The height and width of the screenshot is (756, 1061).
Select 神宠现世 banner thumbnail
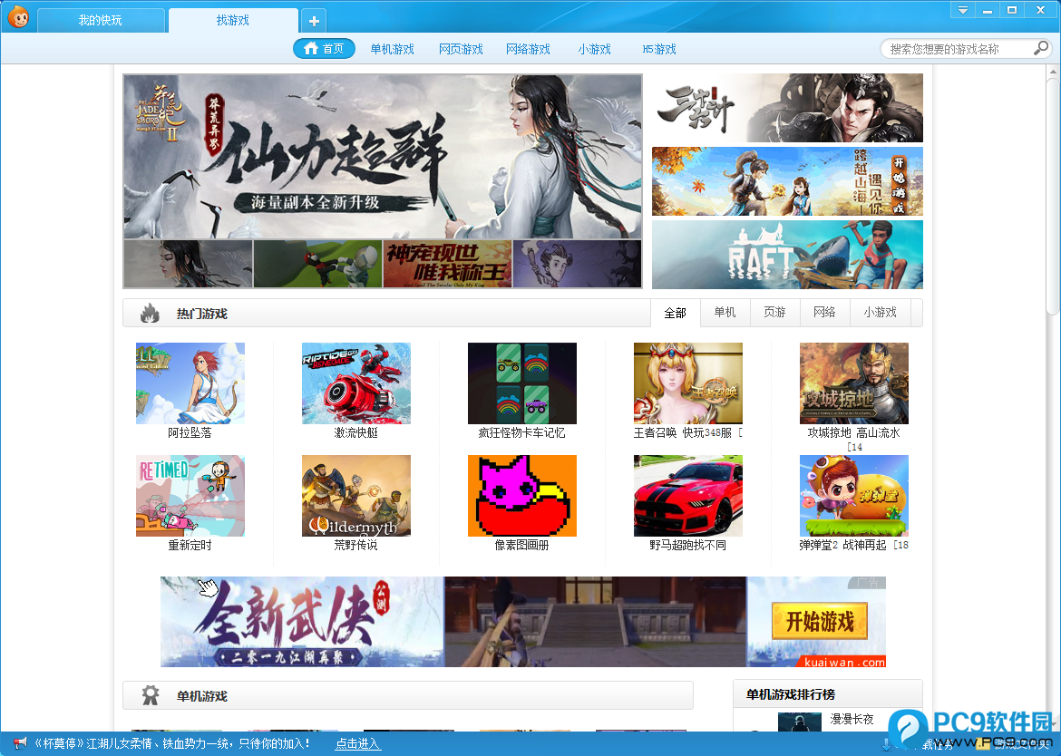447,264
